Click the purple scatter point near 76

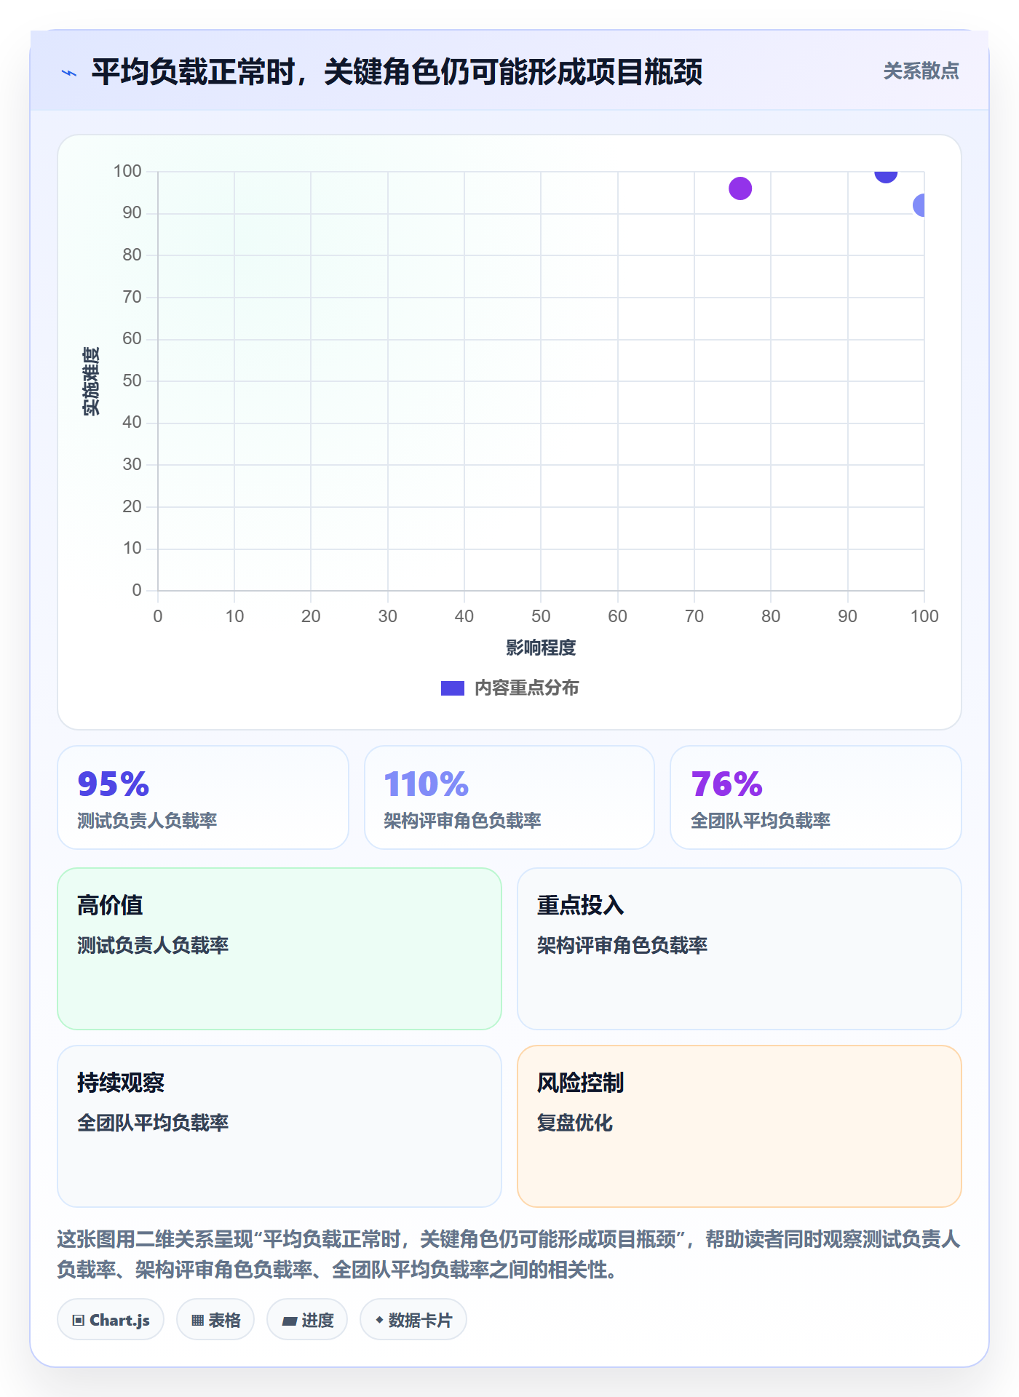[740, 188]
